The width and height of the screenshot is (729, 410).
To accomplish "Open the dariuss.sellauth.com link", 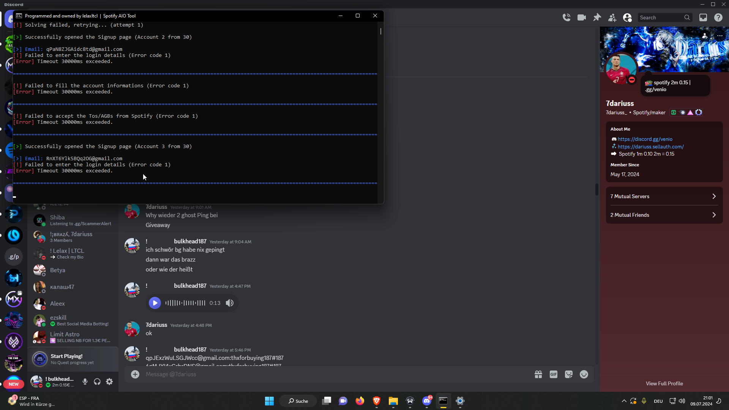I will click(x=650, y=147).
